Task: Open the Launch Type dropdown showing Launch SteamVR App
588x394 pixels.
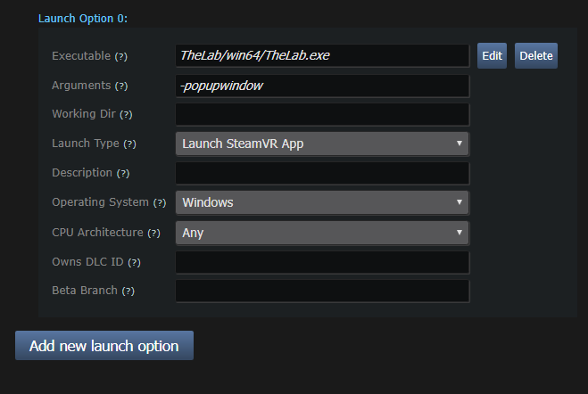Action: pos(322,144)
